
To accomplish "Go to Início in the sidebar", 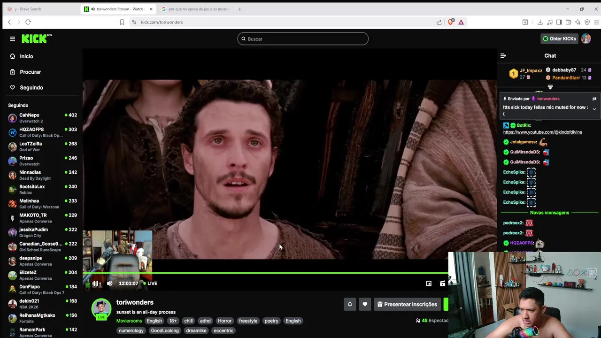I will [26, 56].
